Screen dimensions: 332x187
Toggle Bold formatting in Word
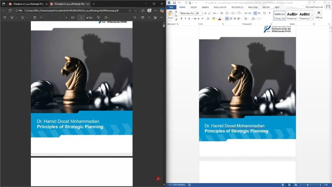pos(182,19)
